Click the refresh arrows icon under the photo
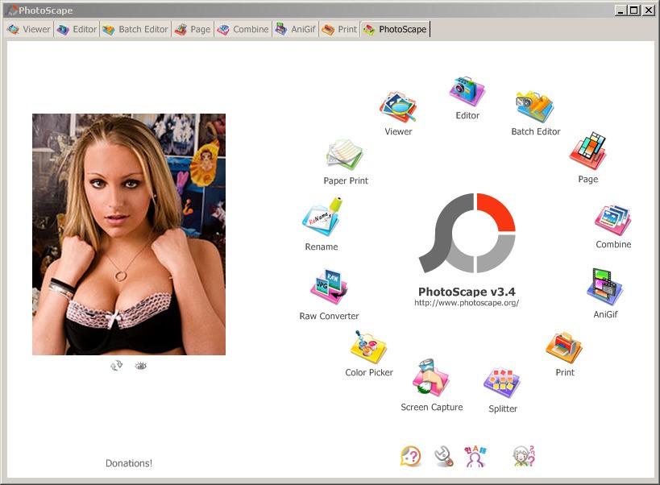 [x=116, y=366]
